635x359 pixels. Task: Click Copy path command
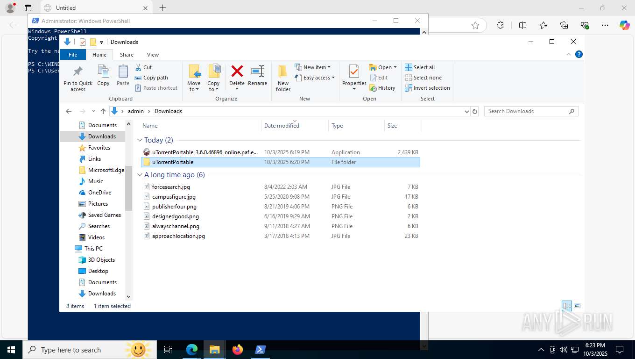151,78
